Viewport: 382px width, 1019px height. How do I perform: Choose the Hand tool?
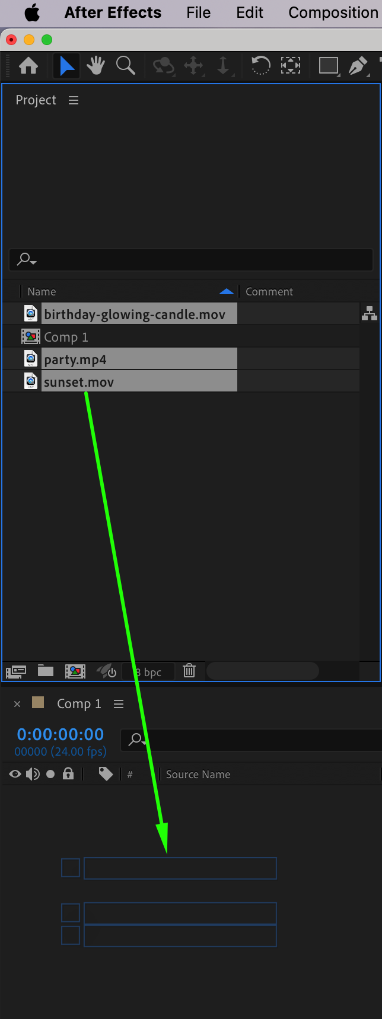coord(95,65)
